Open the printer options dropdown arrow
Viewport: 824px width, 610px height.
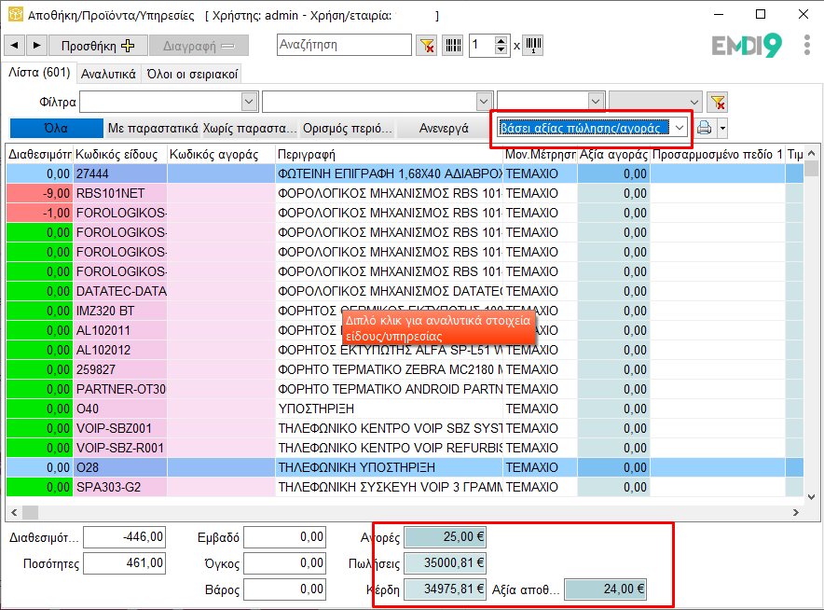[x=722, y=128]
